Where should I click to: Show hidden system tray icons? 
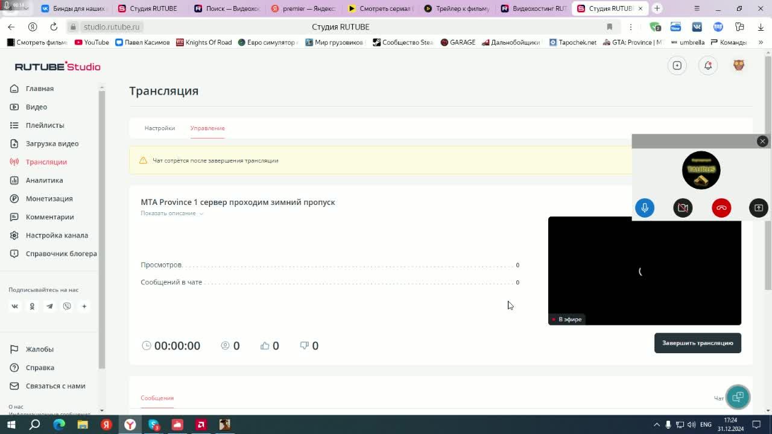(657, 424)
